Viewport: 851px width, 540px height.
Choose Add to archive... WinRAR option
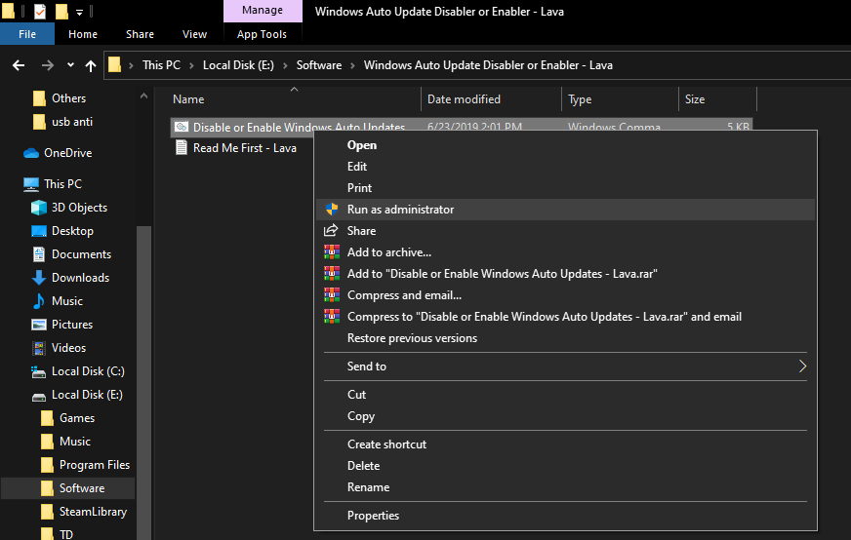(x=565, y=252)
